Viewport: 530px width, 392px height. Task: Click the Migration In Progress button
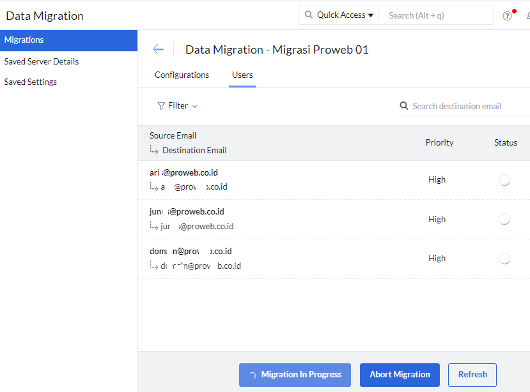click(295, 375)
